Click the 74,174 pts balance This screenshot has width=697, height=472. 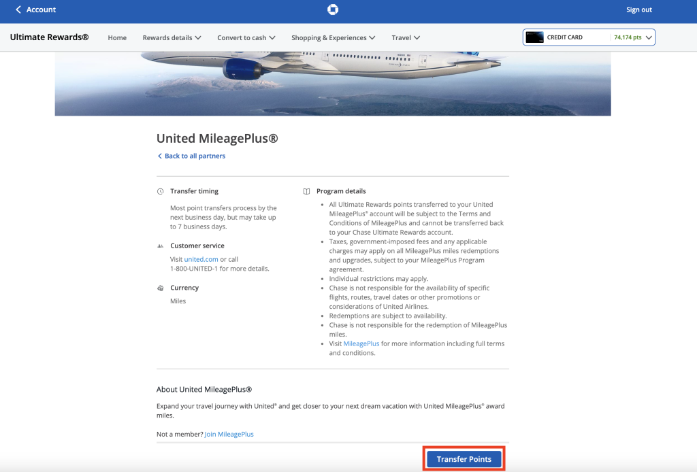coord(628,37)
